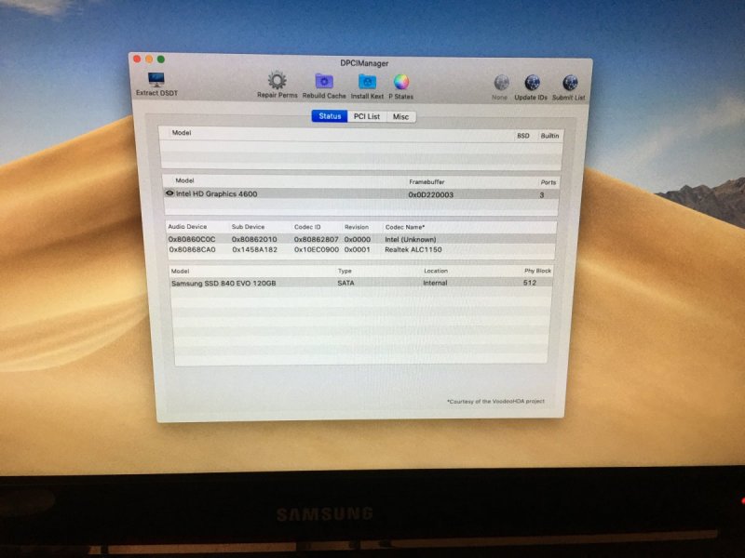Click sub device 0x80862010
The width and height of the screenshot is (745, 558).
(x=254, y=239)
